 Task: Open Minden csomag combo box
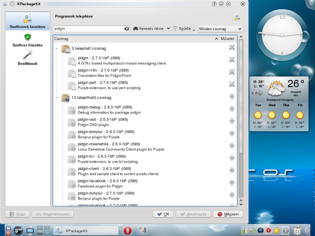click(220, 29)
